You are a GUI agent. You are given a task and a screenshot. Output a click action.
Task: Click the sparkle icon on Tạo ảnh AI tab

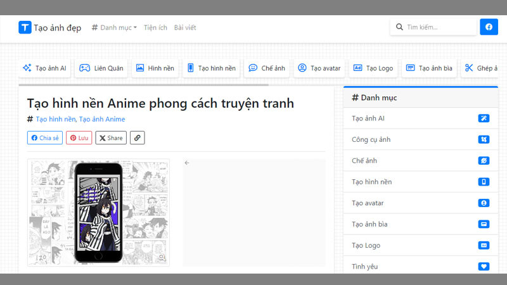point(27,68)
